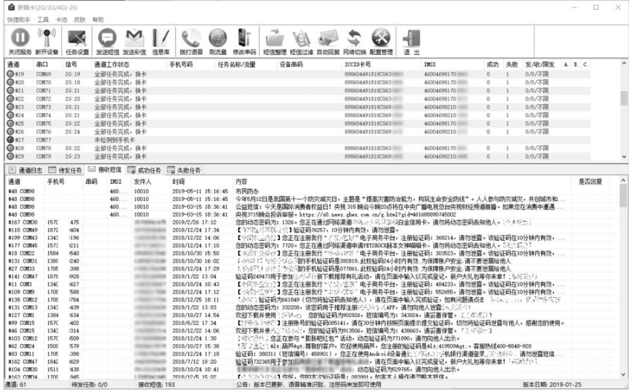This screenshot has height=392, width=629.
Task: Open the 快捷助手 menu
Action: pos(19,19)
